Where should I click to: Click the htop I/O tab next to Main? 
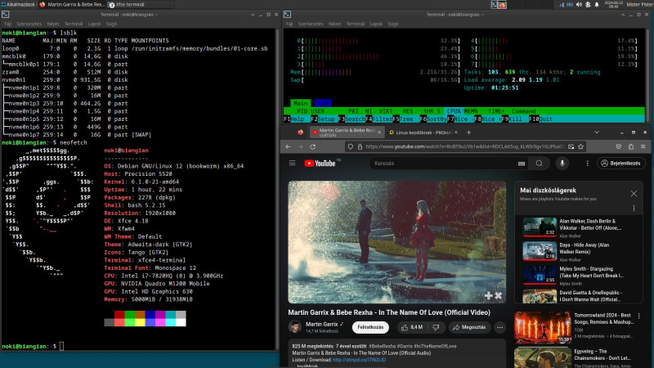pyautogui.click(x=322, y=103)
